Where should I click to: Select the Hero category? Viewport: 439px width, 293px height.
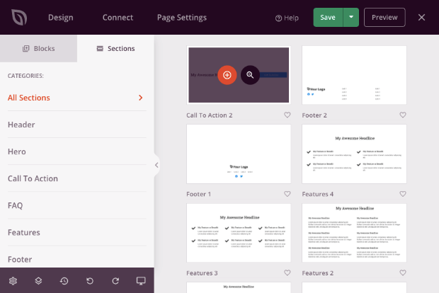click(76, 151)
